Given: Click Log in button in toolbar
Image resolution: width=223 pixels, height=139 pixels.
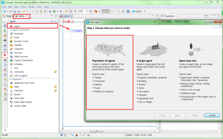Looking at the screenshot, I should (137, 11).
